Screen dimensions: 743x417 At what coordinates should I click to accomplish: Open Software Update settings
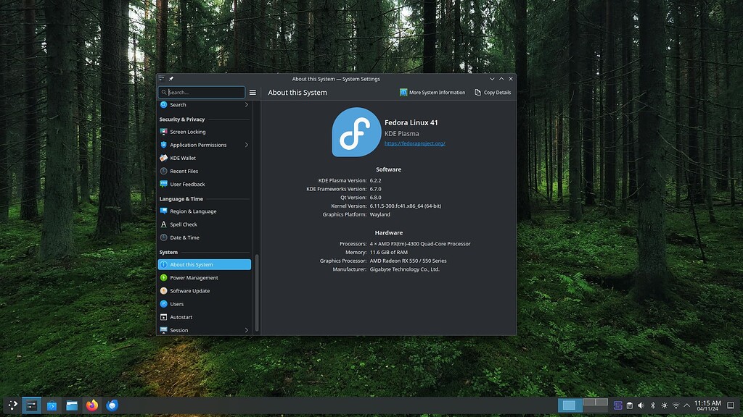191,290
